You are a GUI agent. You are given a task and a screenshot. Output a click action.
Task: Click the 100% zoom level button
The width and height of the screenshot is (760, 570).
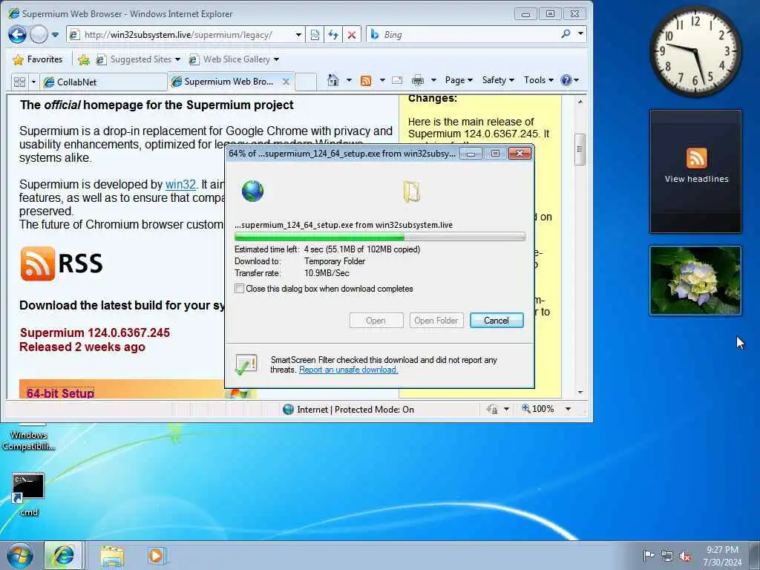pyautogui.click(x=537, y=409)
